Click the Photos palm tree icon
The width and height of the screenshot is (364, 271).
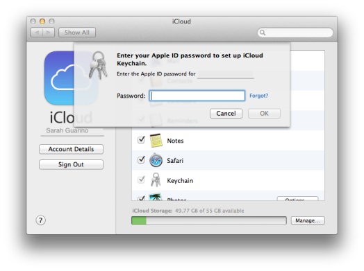pos(156,197)
